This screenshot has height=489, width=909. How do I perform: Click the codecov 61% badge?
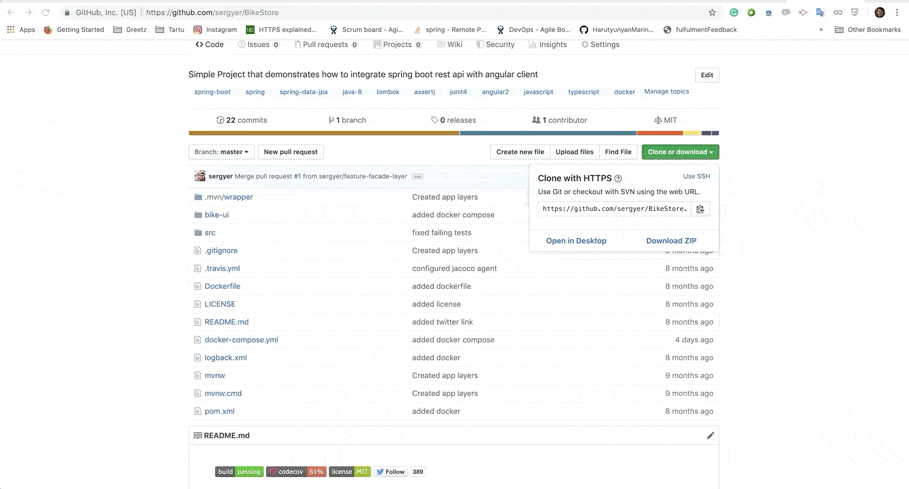click(x=296, y=472)
